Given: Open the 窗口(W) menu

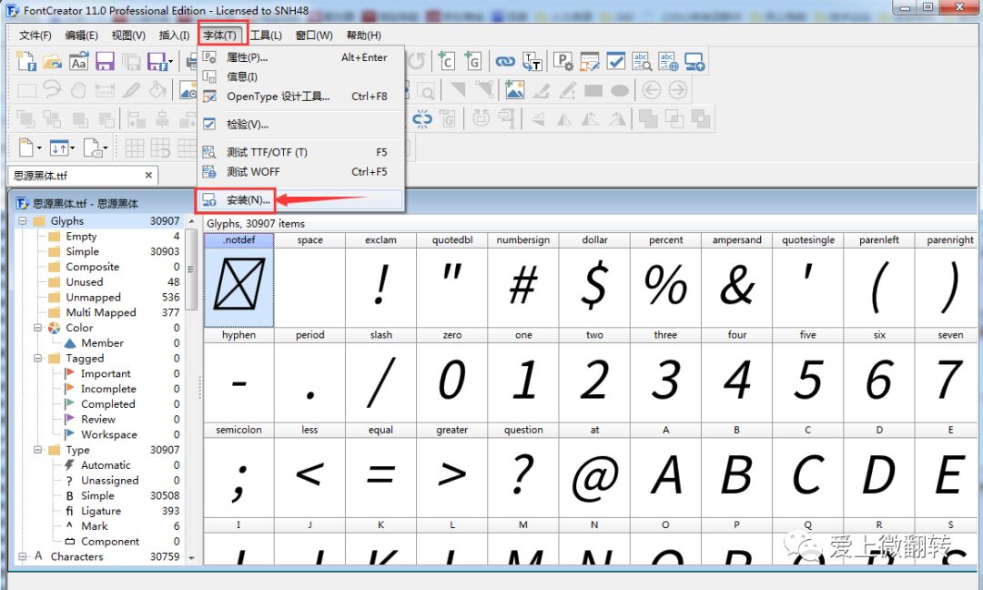Looking at the screenshot, I should coord(314,36).
